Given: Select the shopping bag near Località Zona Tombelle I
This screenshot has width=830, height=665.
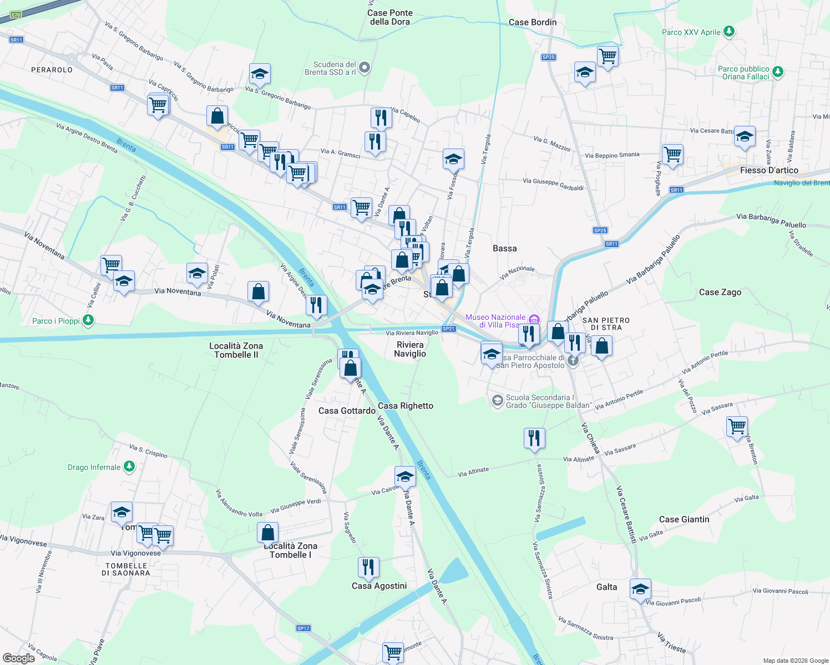Looking at the screenshot, I should pyautogui.click(x=267, y=533).
